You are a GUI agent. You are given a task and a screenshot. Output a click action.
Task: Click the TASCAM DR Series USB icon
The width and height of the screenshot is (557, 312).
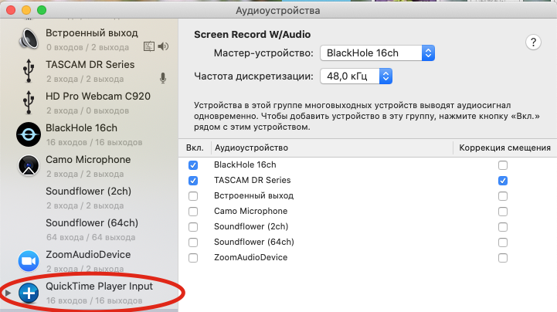[29, 70]
